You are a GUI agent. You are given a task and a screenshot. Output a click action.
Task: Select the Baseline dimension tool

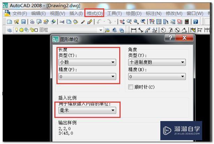[200, 30]
